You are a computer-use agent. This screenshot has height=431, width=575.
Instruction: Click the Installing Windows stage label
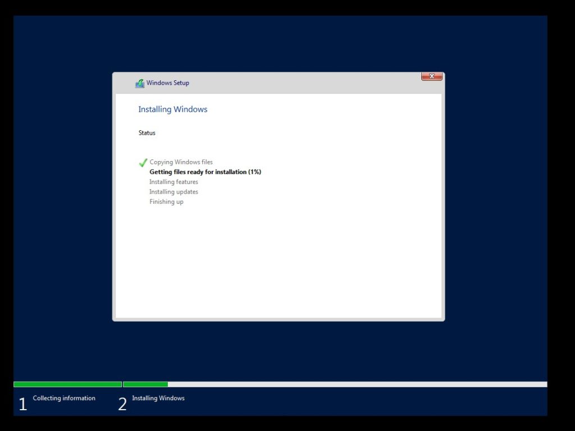158,398
